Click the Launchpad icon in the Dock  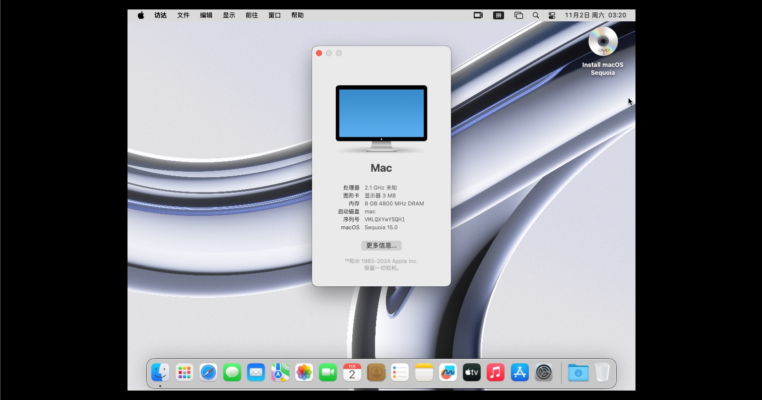[x=185, y=372]
